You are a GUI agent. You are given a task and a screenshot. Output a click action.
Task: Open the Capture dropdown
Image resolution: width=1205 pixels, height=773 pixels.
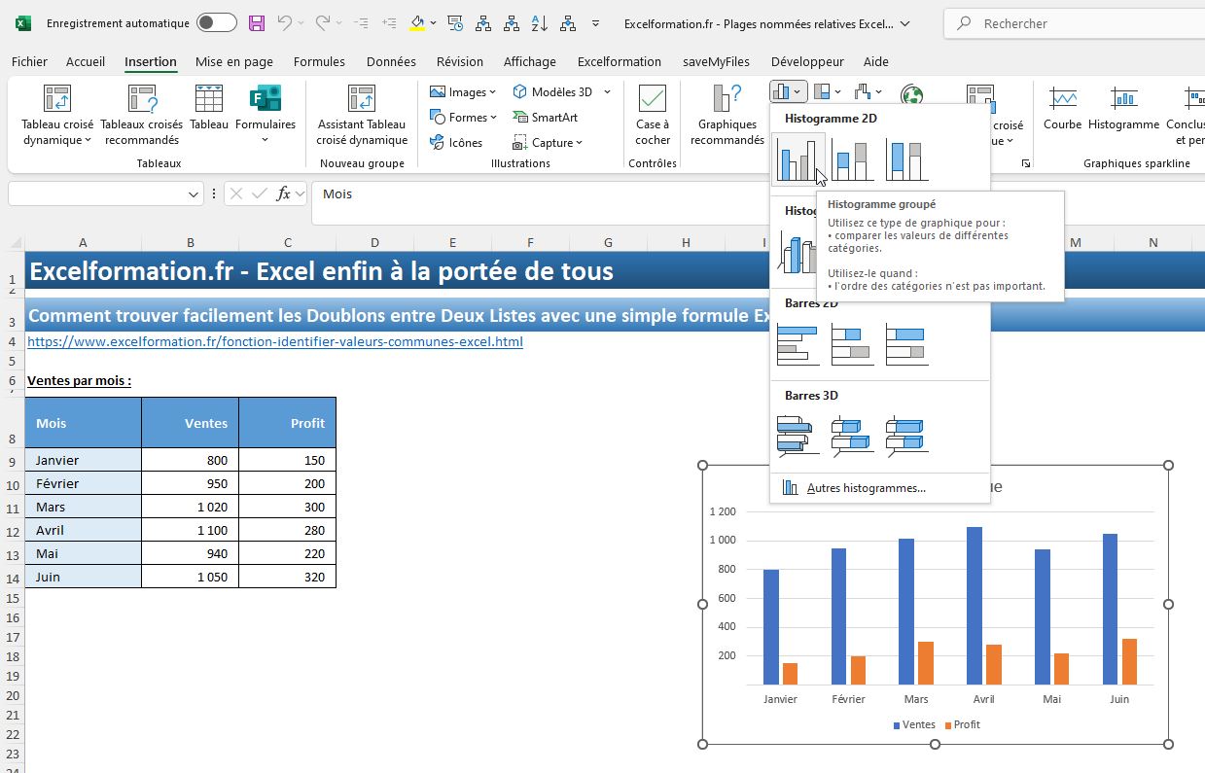[x=548, y=142]
